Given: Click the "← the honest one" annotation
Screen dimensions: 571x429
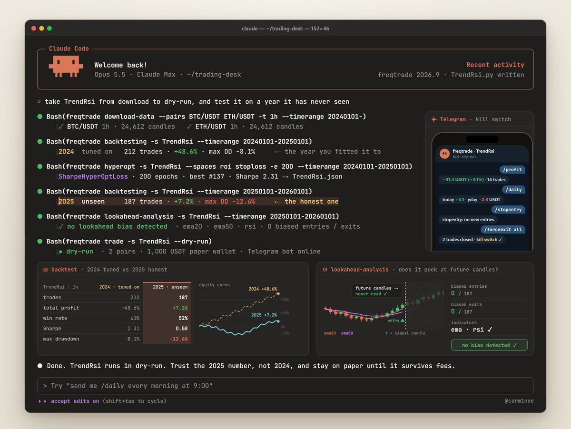Looking at the screenshot, I should (x=307, y=202).
